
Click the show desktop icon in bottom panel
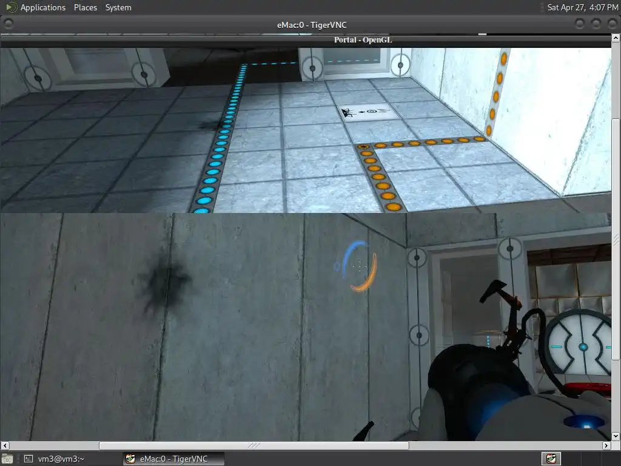pos(7,459)
